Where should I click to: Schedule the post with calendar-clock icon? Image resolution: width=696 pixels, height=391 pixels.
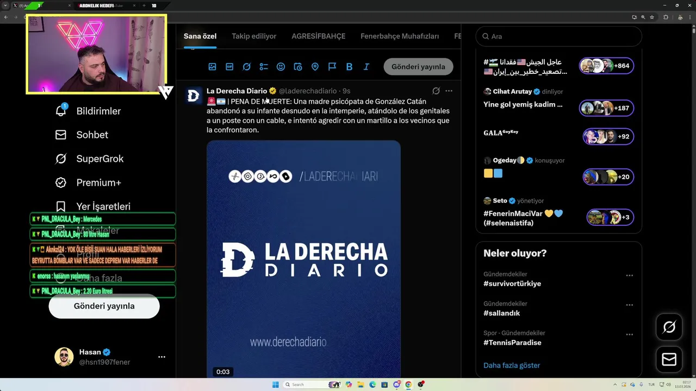[298, 67]
